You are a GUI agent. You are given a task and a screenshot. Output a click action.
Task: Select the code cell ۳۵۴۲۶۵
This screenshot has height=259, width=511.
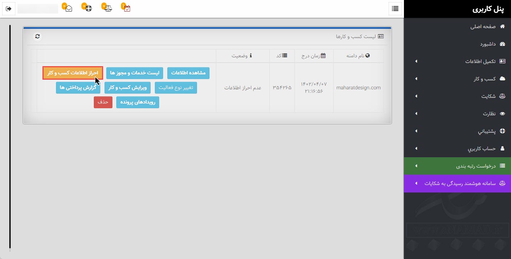(x=282, y=88)
